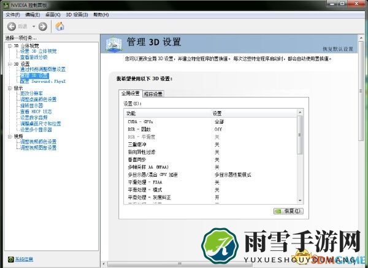368x268 pixels.
Task: Click the 系统信息 icon at bottom left
Action: (11, 259)
